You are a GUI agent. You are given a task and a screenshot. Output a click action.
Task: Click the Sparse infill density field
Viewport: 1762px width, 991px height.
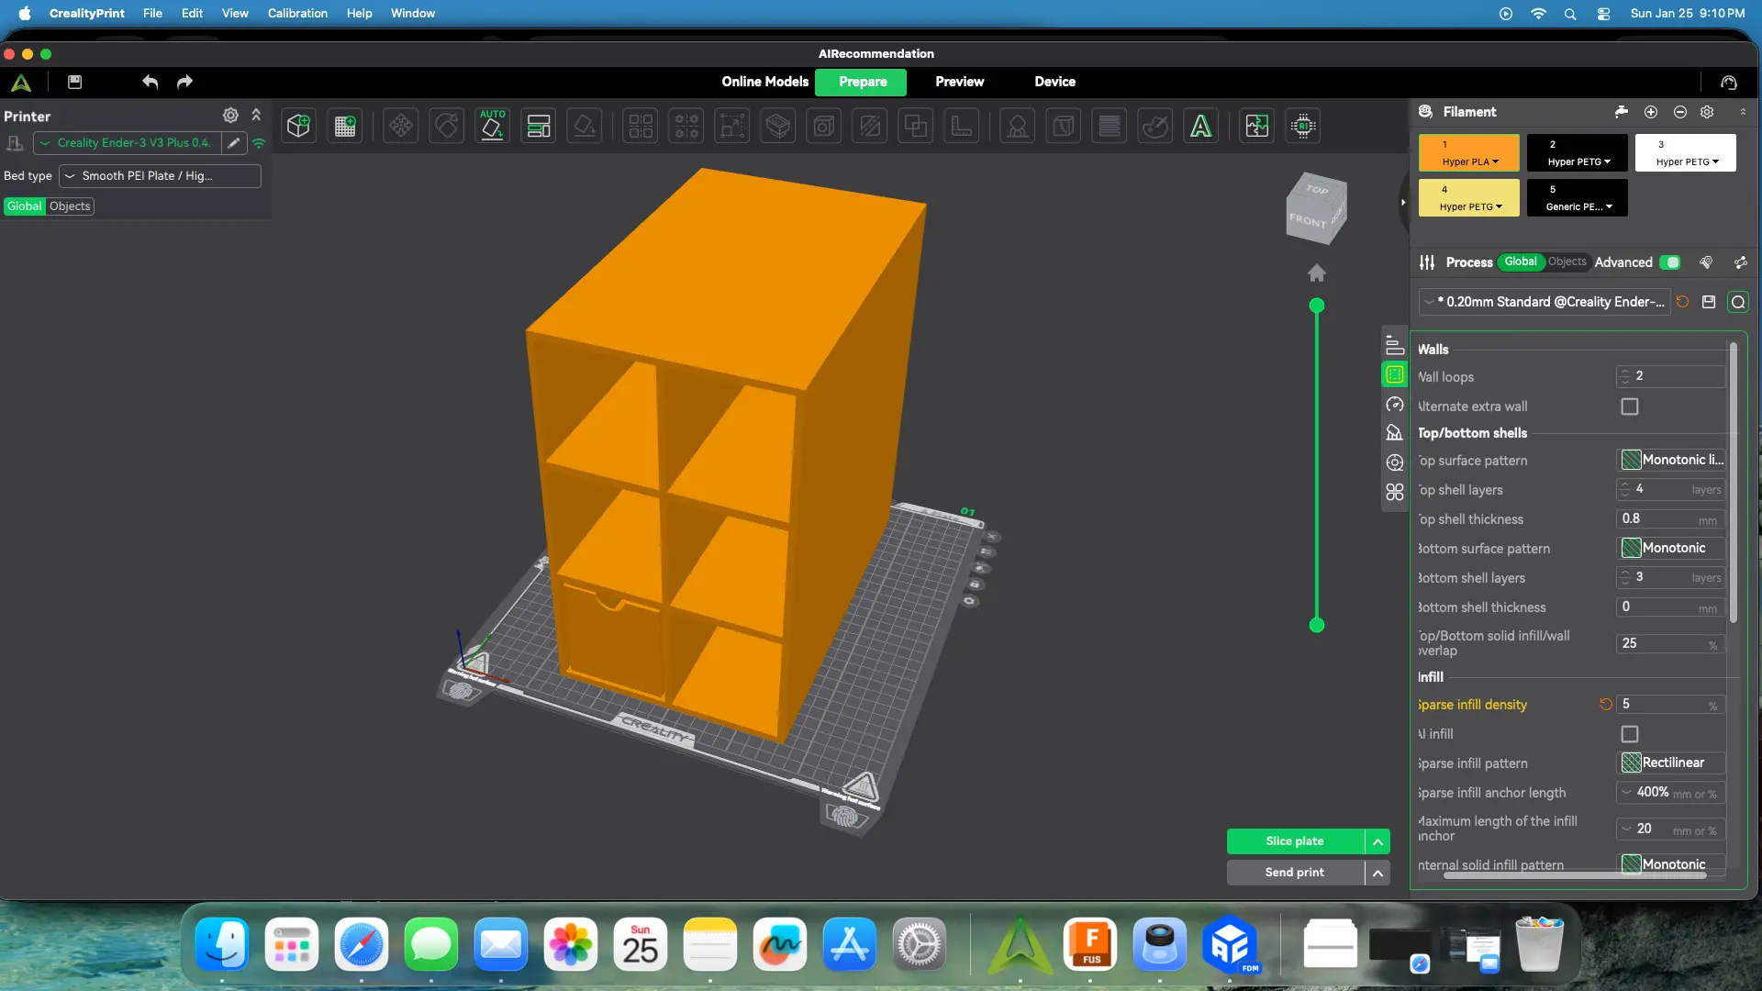pyautogui.click(x=1671, y=705)
